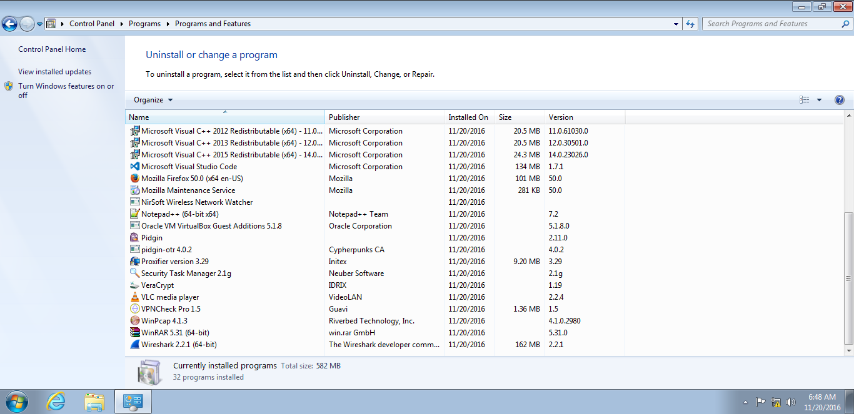Viewport: 854px width, 414px height.
Task: Click the network tray icon
Action: [776, 402]
